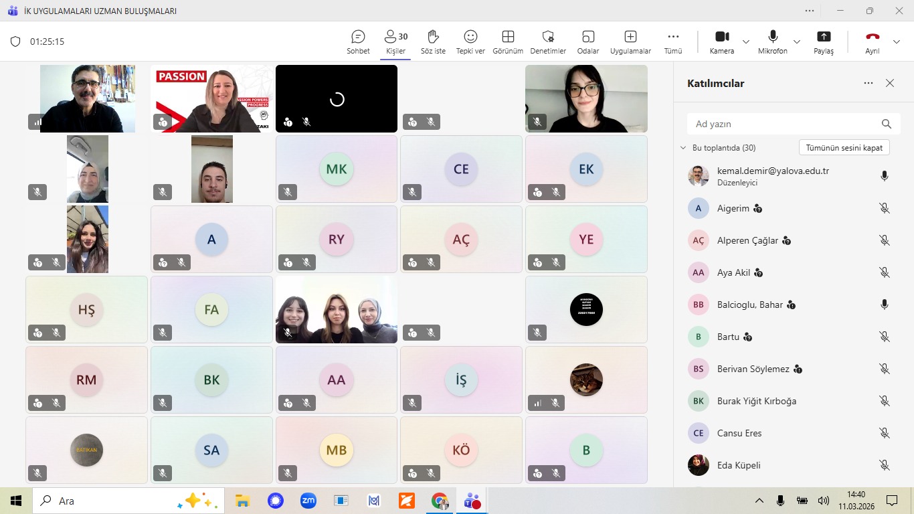Click Paylaş share screen icon
Image resolution: width=914 pixels, height=514 pixels.
pyautogui.click(x=824, y=41)
